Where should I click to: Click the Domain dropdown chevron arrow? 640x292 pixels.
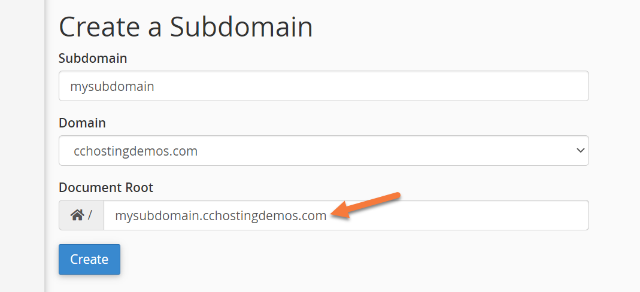[x=580, y=151]
